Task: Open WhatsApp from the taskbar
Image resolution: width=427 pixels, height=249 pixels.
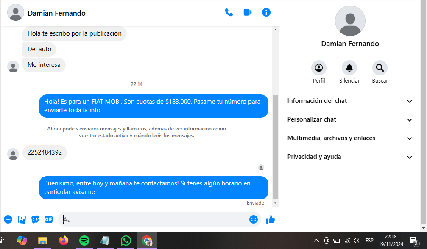Action: pos(126,241)
